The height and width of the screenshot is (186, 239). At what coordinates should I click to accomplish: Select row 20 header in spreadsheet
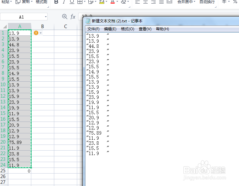pyautogui.click(x=3, y=142)
